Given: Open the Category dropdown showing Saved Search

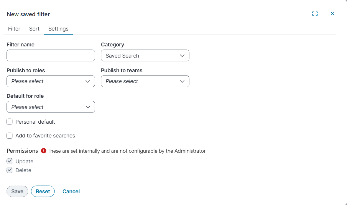Looking at the screenshot, I should click(x=145, y=56).
